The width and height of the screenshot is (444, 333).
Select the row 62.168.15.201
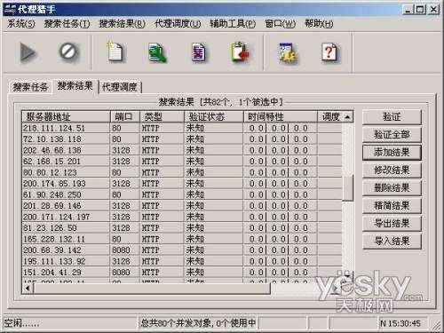pos(182,162)
